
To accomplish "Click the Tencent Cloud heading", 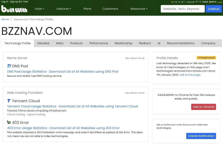I will click(x=26, y=101).
